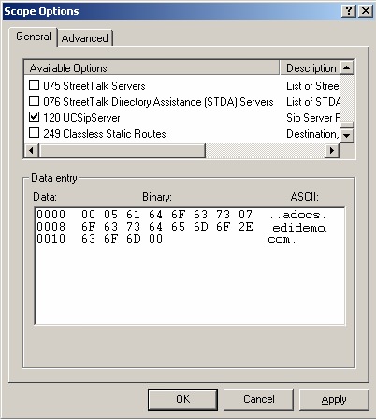Enable 076 StreetTalk Directory Assistance checkbox

34,101
